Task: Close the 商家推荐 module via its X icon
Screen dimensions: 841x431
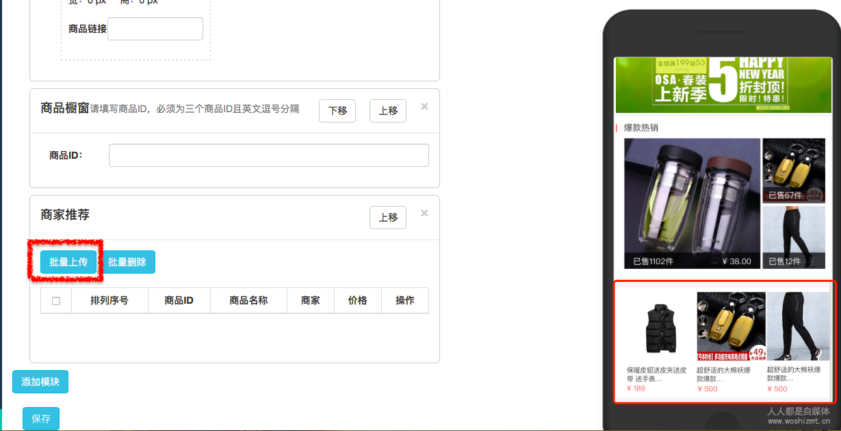Action: pos(424,213)
